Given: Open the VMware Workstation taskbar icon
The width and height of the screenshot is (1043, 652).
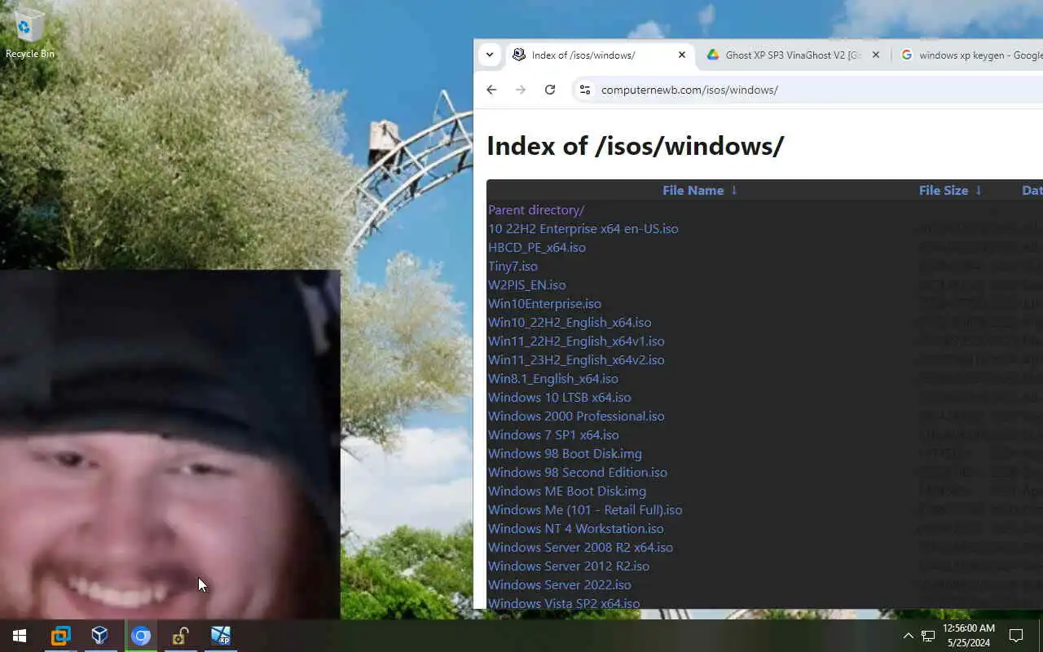Looking at the screenshot, I should 60,636.
